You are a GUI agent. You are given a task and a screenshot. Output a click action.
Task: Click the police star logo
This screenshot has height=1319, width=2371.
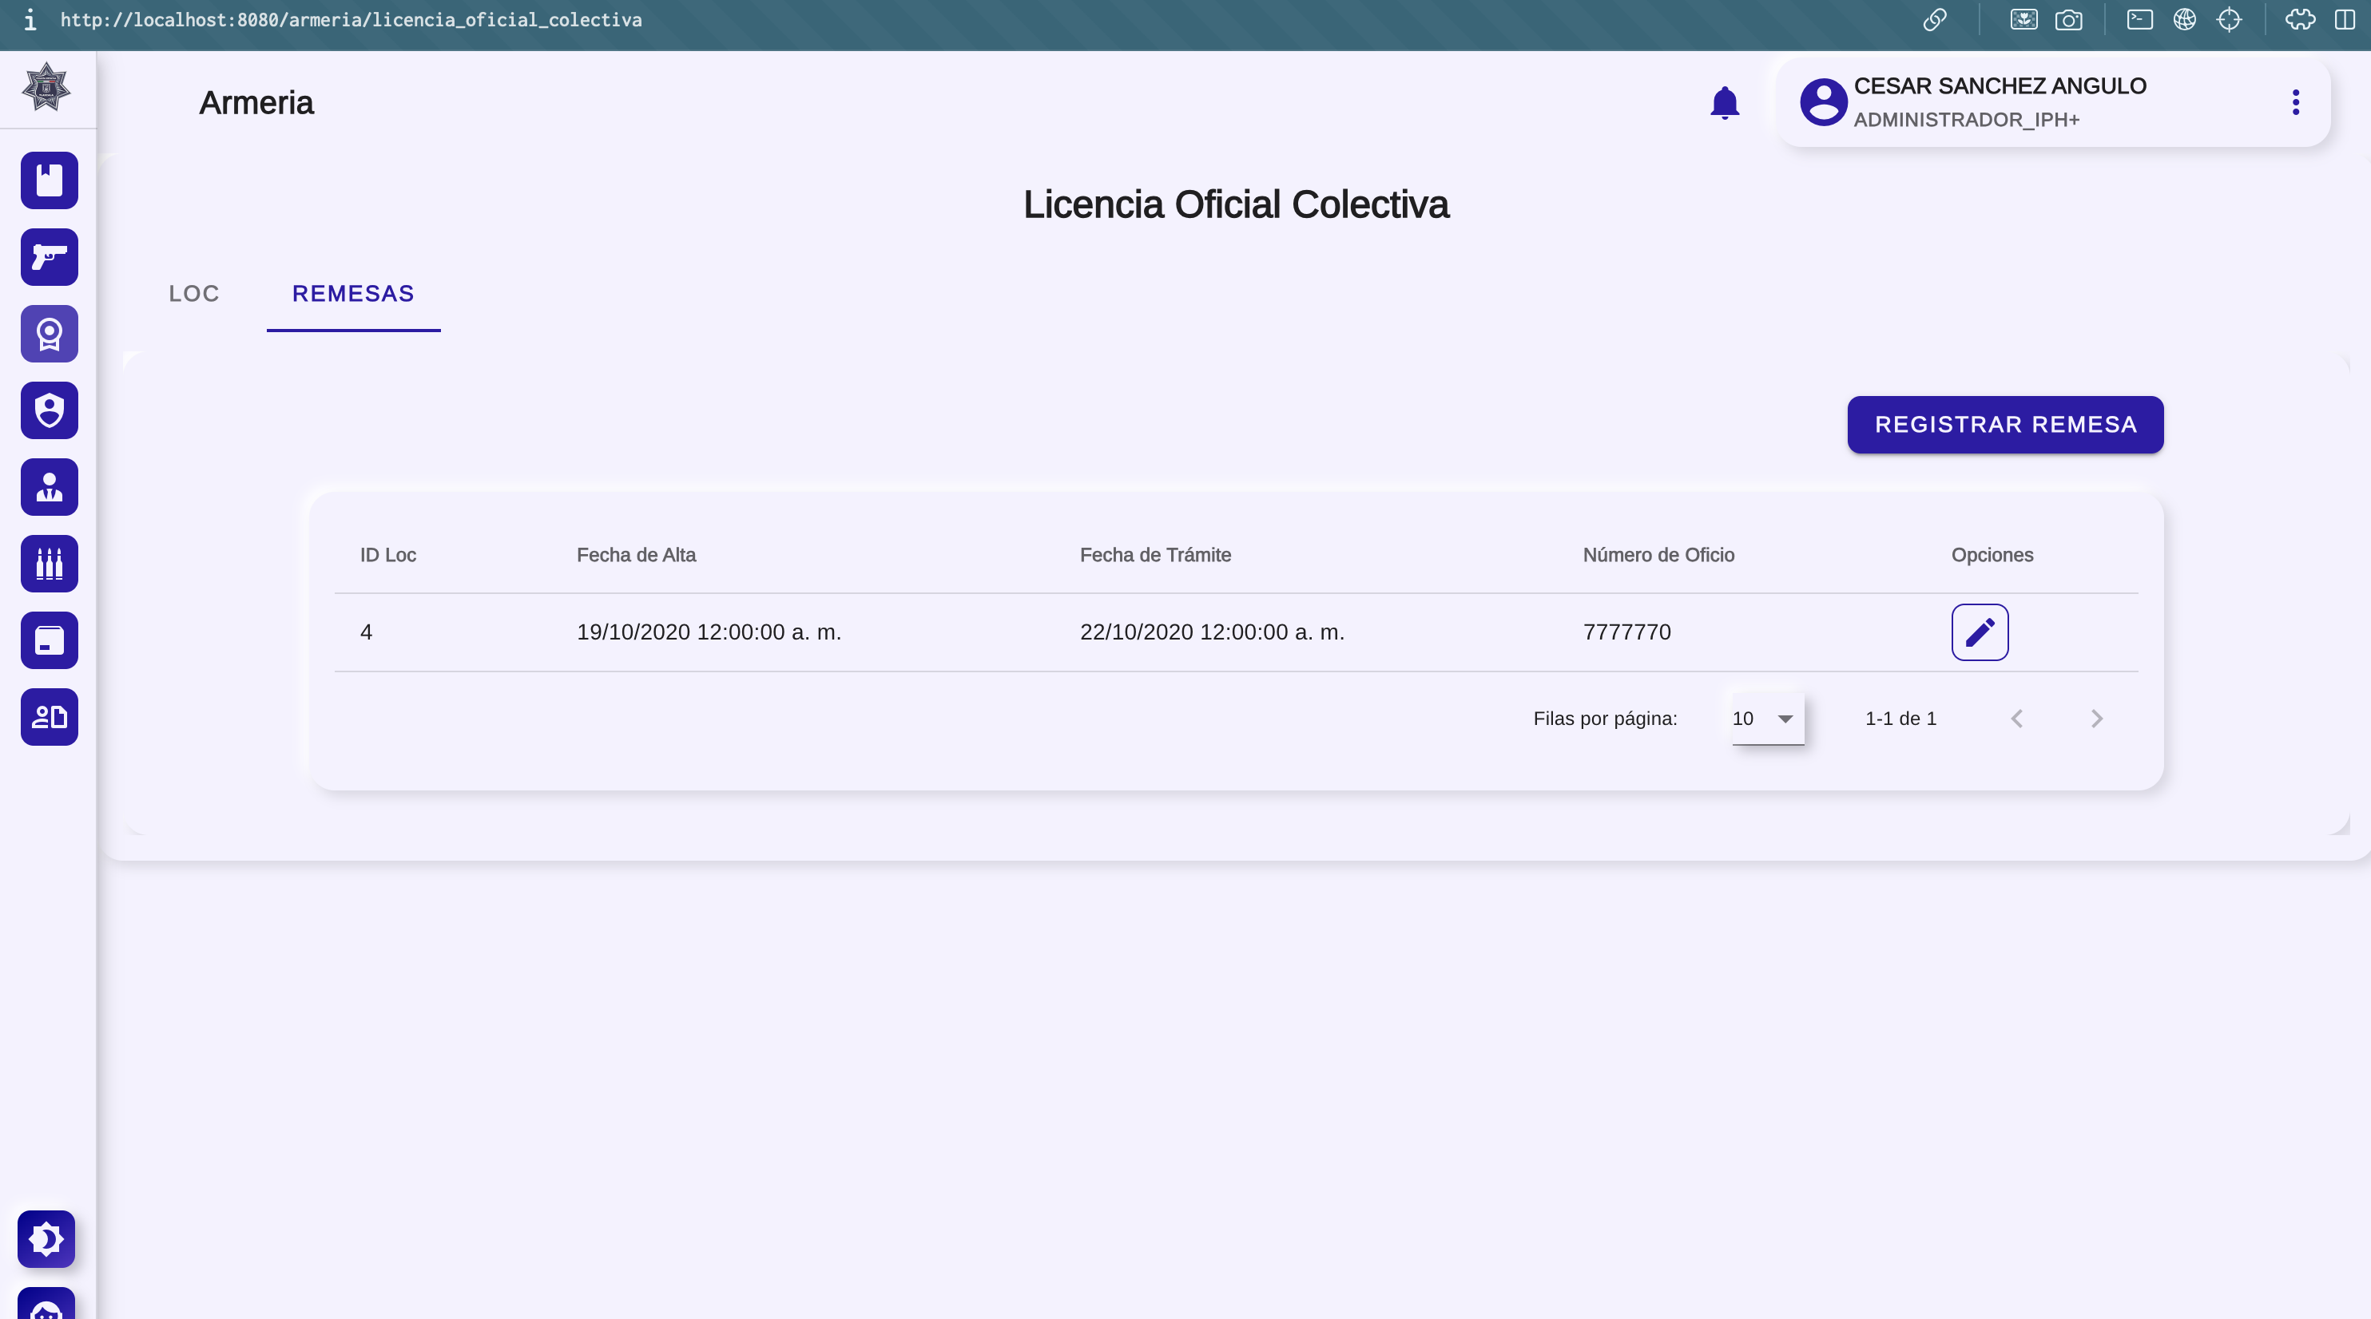[46, 87]
